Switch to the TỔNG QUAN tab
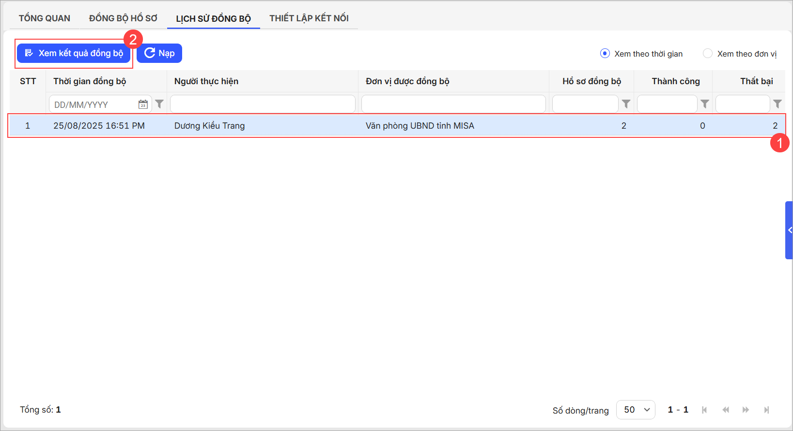The height and width of the screenshot is (431, 793). pyautogui.click(x=45, y=18)
